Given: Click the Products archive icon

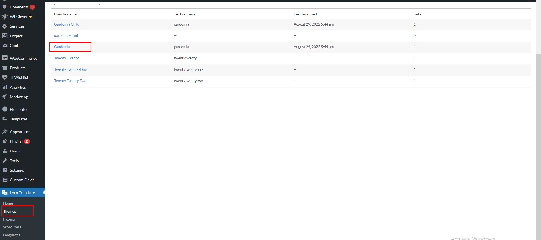Looking at the screenshot, I should tap(5, 68).
